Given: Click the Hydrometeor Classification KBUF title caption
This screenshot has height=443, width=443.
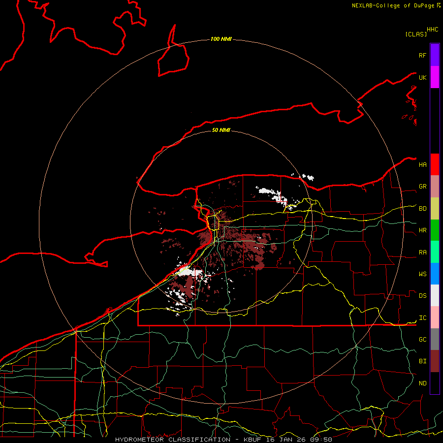Looking at the screenshot, I should (x=223, y=440).
